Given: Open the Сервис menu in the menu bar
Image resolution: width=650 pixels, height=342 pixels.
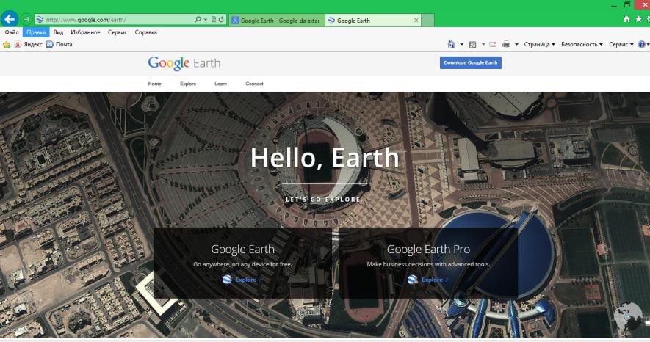Looking at the screenshot, I should (118, 32).
